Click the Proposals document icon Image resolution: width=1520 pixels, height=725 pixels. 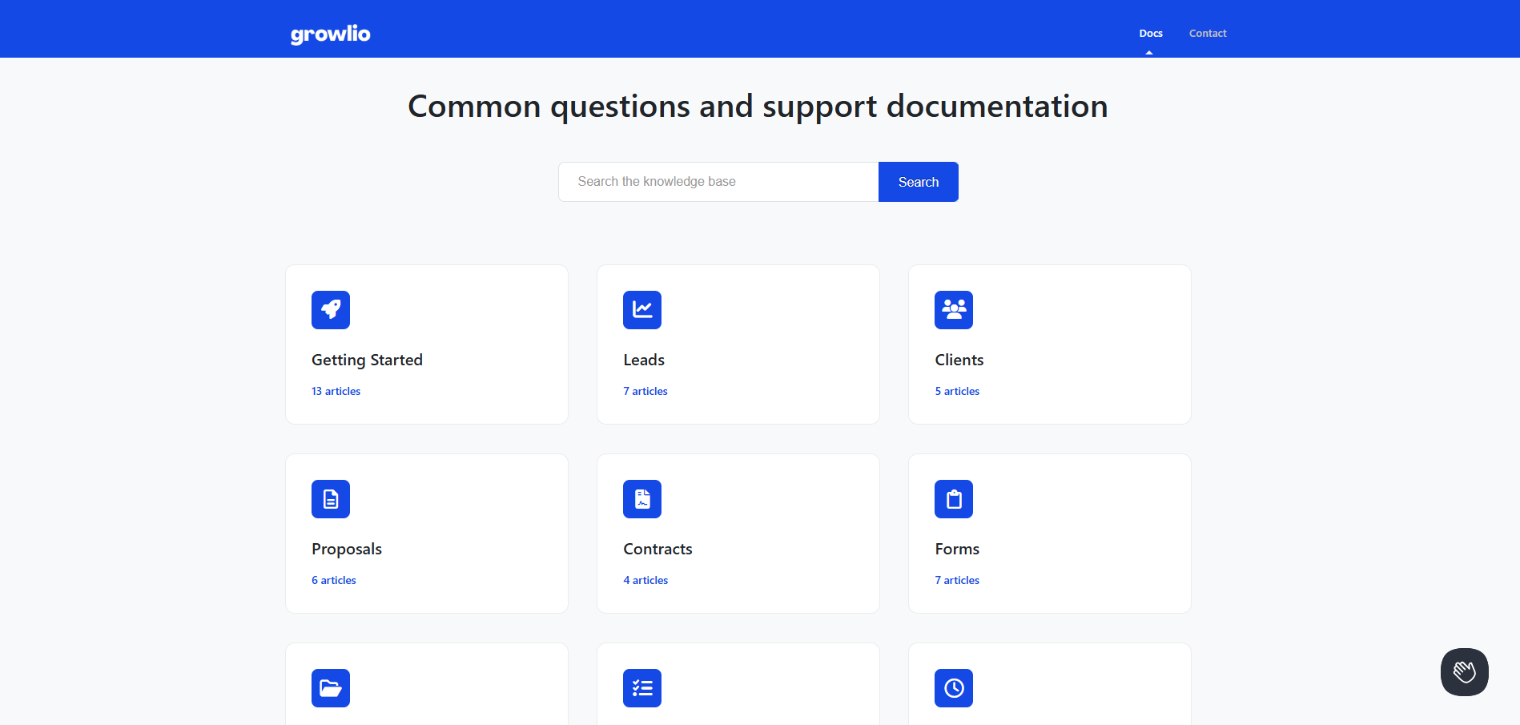click(331, 499)
